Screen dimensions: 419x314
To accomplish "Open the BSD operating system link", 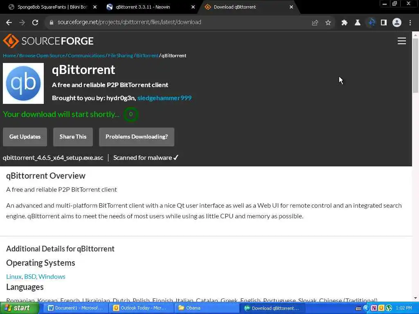I will (30, 277).
